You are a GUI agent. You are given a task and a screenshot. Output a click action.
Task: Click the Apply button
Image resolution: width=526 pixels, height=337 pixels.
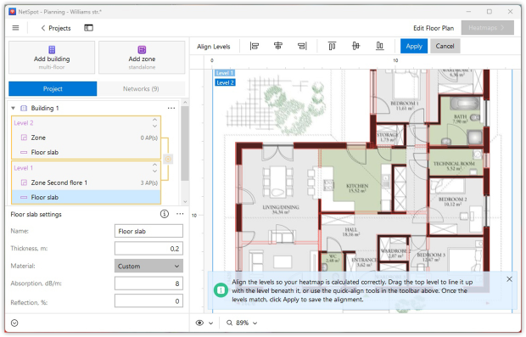coord(414,47)
